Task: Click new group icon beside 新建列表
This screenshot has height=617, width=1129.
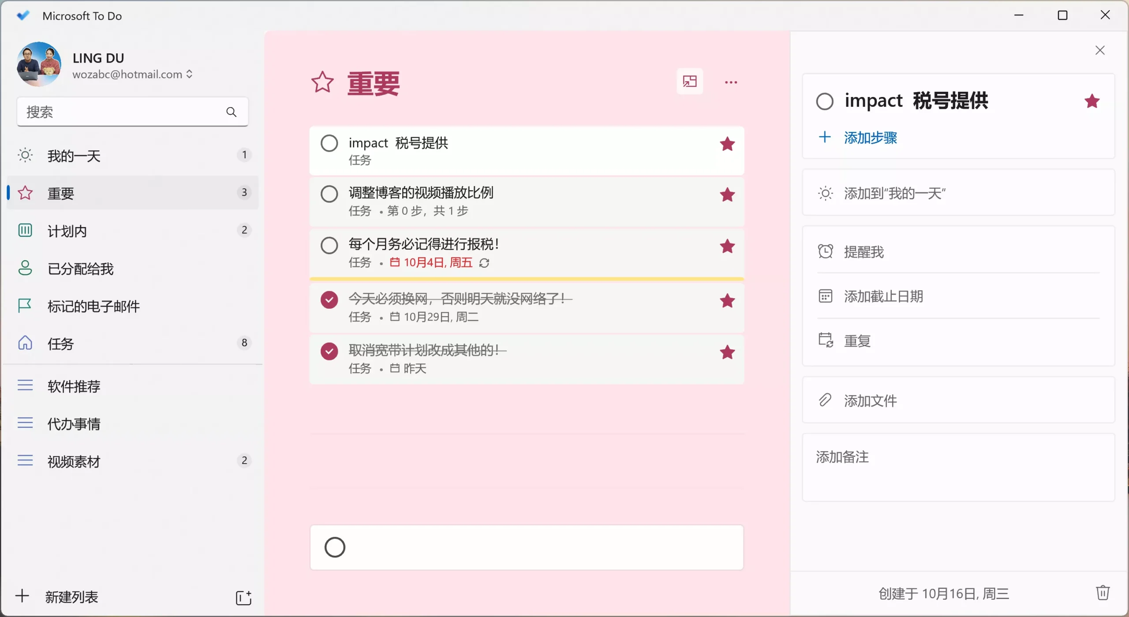Action: (243, 598)
